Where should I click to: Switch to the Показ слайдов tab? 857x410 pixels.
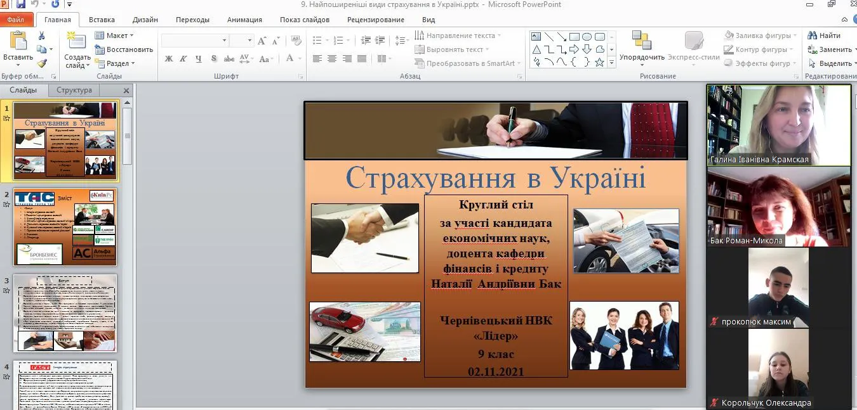305,20
